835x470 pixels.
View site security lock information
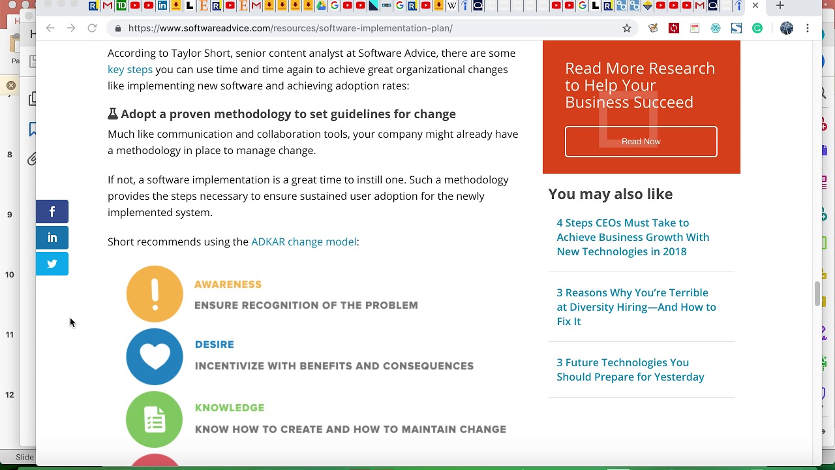tap(117, 28)
